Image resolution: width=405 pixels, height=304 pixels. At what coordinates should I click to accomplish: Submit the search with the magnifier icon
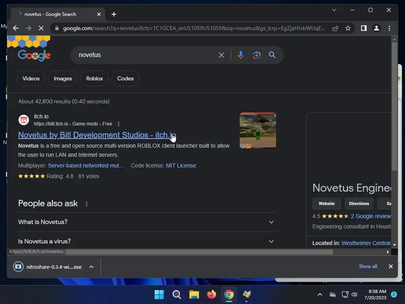(x=272, y=55)
